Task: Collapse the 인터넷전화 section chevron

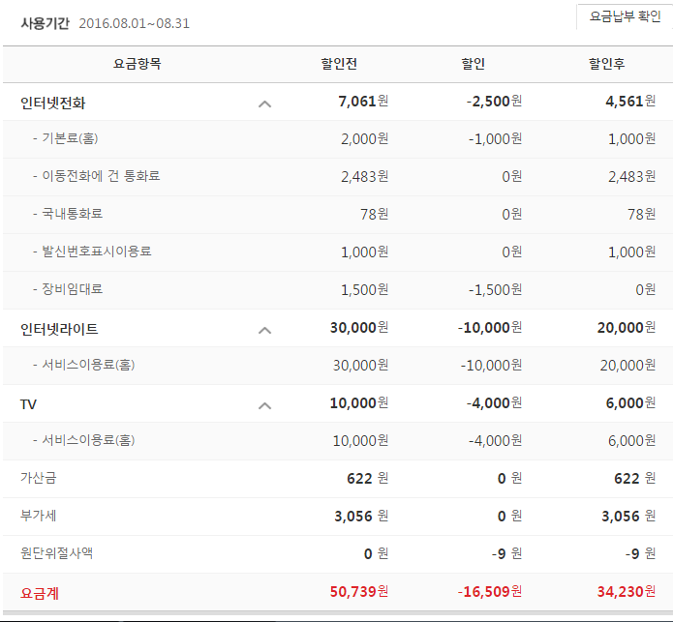Action: (264, 103)
